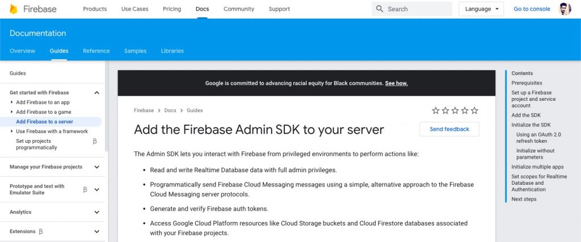Expand Use Firebase with a framework arrow
This screenshot has width=581, height=242.
click(12, 131)
